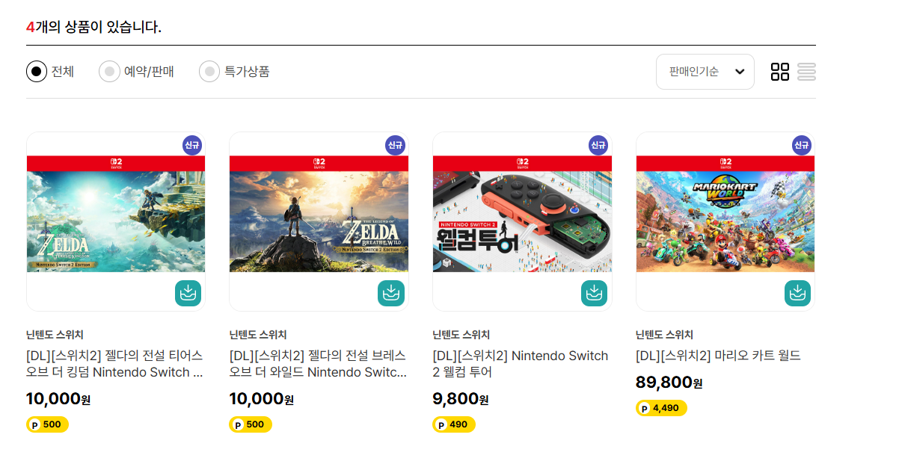Click 신규 badge on Mario Kart World
Screen dimensions: 902x473
tap(802, 145)
